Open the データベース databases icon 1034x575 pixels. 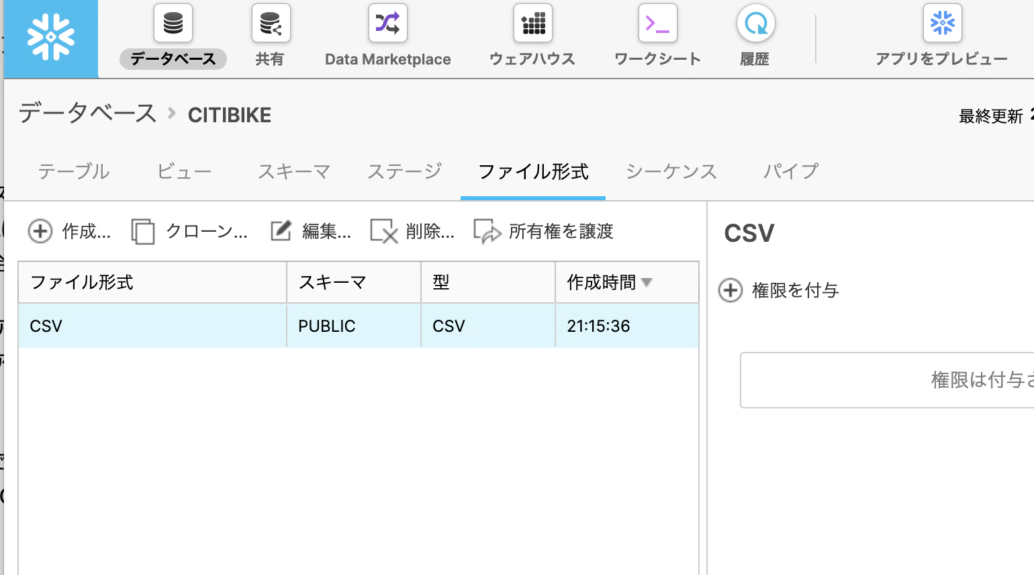pos(173,23)
